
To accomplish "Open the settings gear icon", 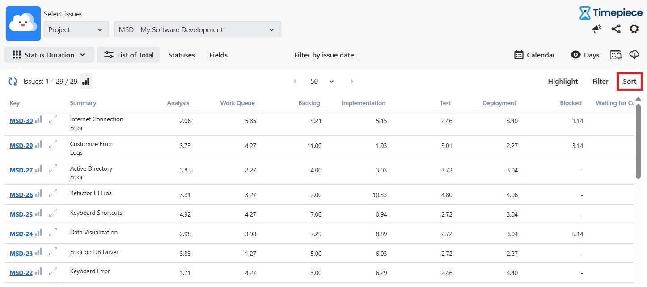I will coord(634,29).
